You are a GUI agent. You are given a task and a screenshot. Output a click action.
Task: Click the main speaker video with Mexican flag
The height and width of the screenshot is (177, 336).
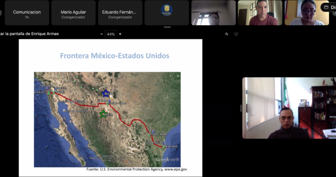[x=289, y=108]
